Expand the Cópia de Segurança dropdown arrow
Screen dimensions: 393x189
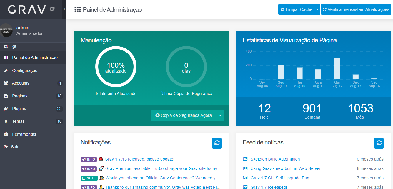pyautogui.click(x=220, y=115)
